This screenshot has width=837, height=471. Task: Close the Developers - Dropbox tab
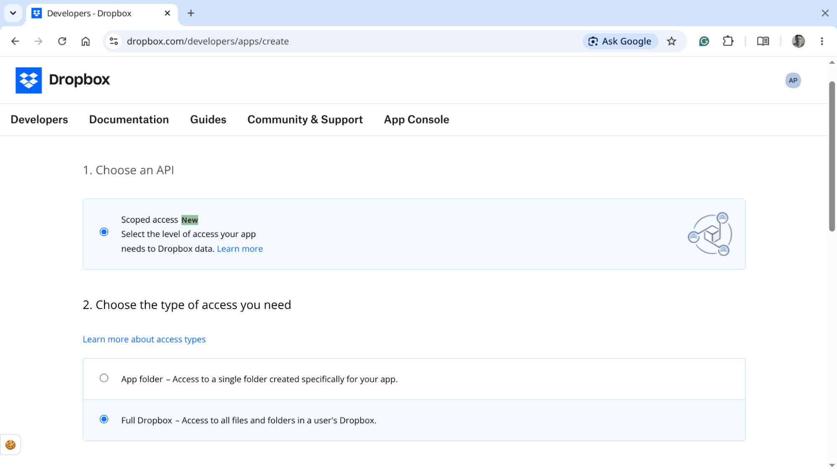[167, 13]
